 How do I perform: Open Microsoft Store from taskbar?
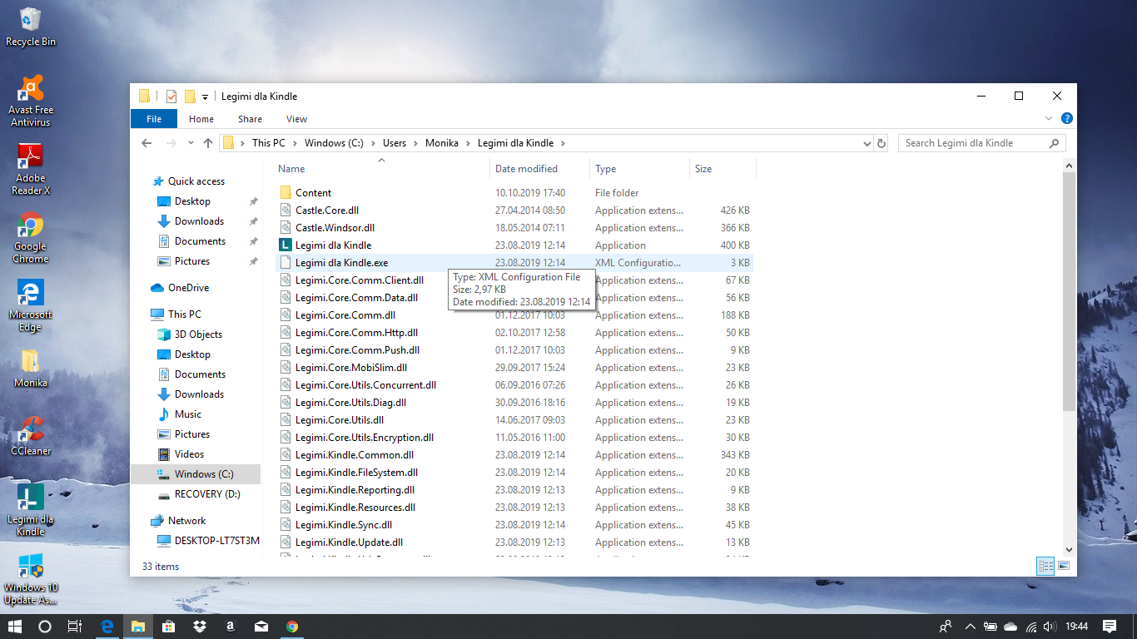click(x=169, y=627)
